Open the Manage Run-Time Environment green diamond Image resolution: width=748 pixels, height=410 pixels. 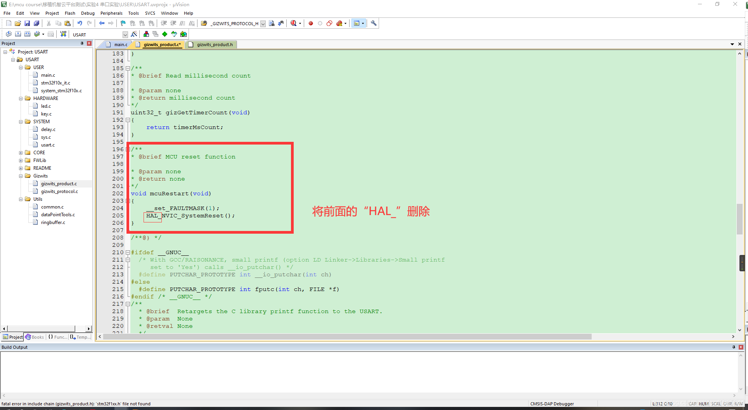click(x=165, y=34)
